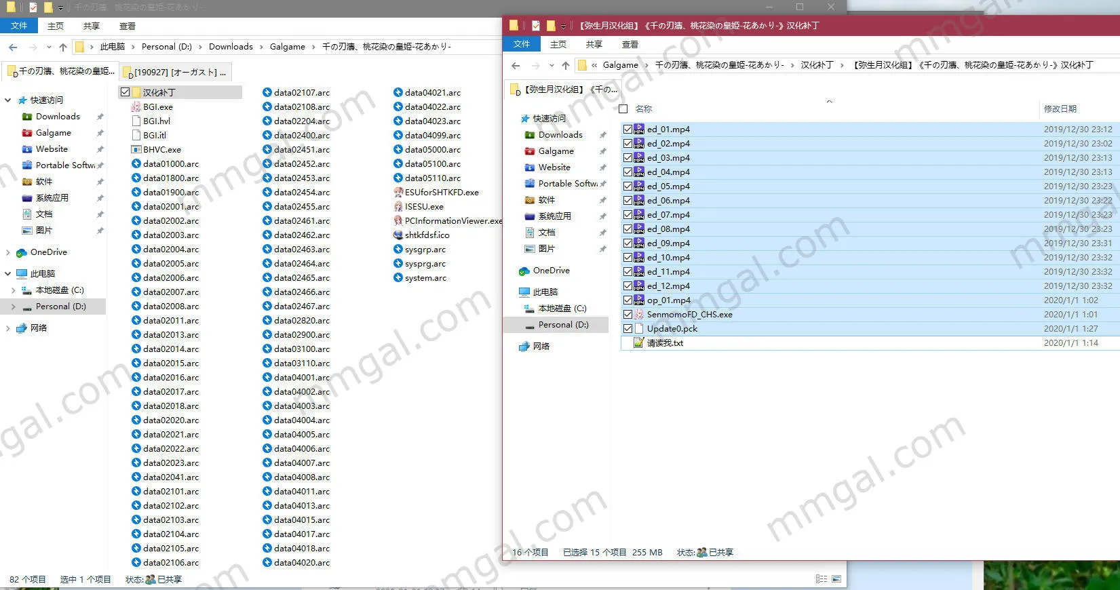Click the 请读我.txt file icon
The image size is (1120, 590).
638,343
